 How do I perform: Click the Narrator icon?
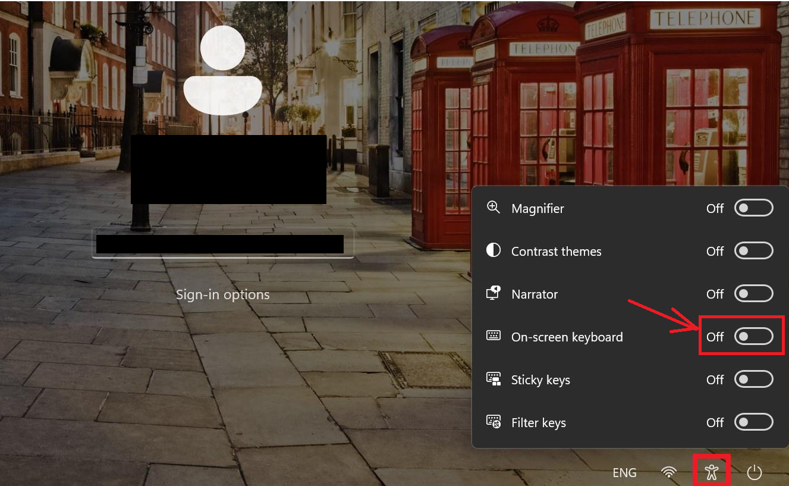coord(493,293)
